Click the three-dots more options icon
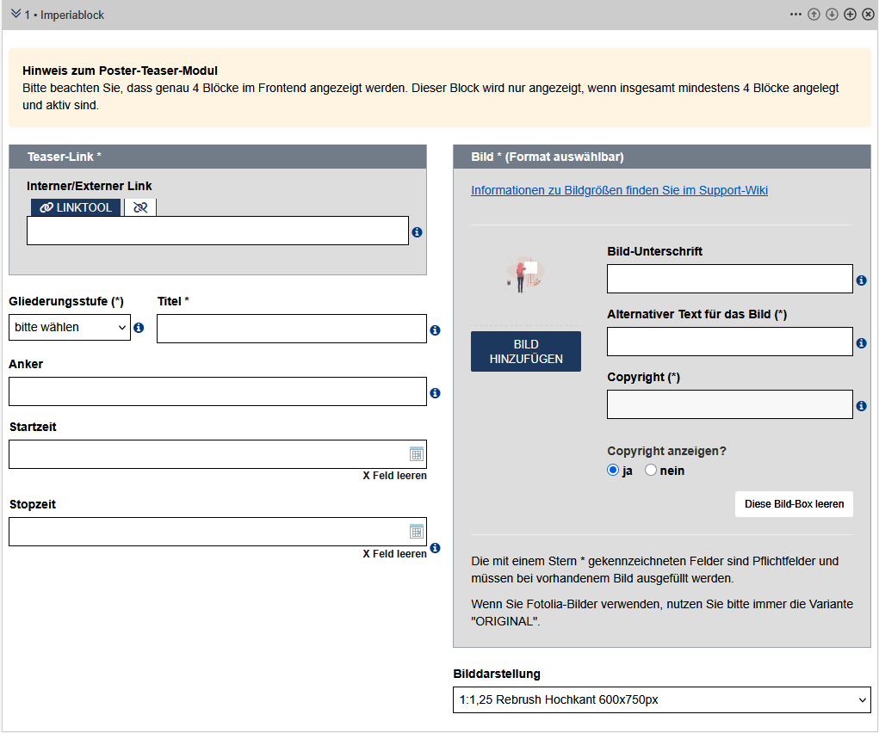The width and height of the screenshot is (879, 733). pos(795,15)
